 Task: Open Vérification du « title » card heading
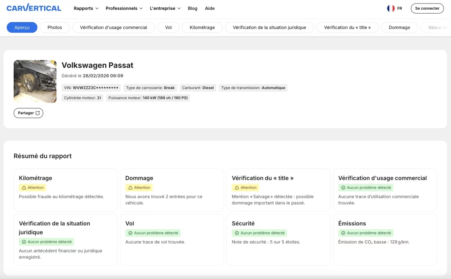click(262, 178)
